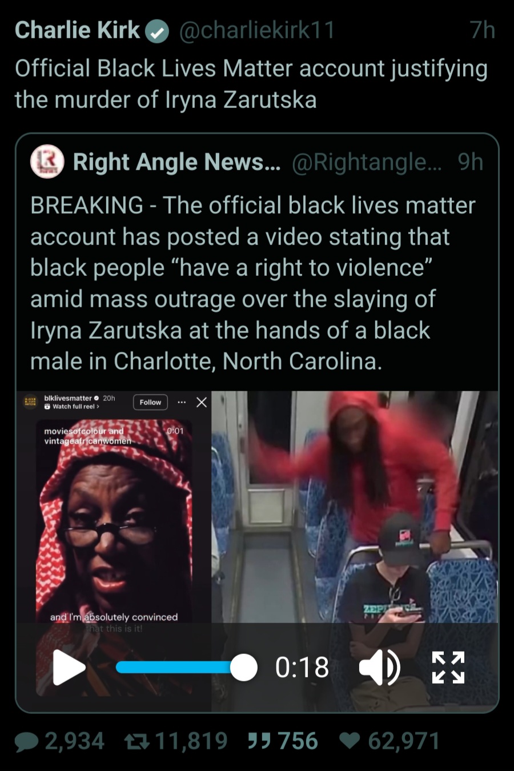Image resolution: width=514 pixels, height=771 pixels.
Task: Open the @charliekirk11 handle link
Action: click(256, 30)
